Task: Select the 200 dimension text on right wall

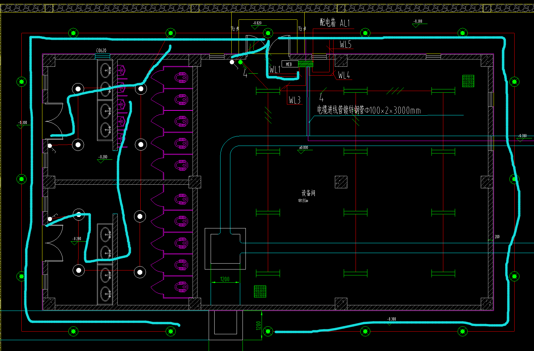Action: (x=497, y=237)
